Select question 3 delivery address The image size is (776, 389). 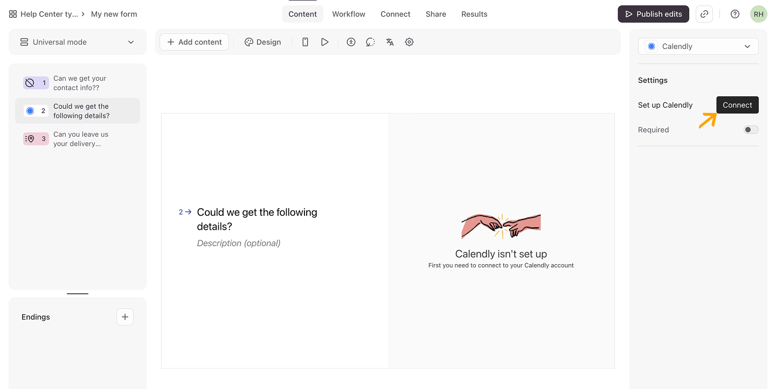coord(78,139)
